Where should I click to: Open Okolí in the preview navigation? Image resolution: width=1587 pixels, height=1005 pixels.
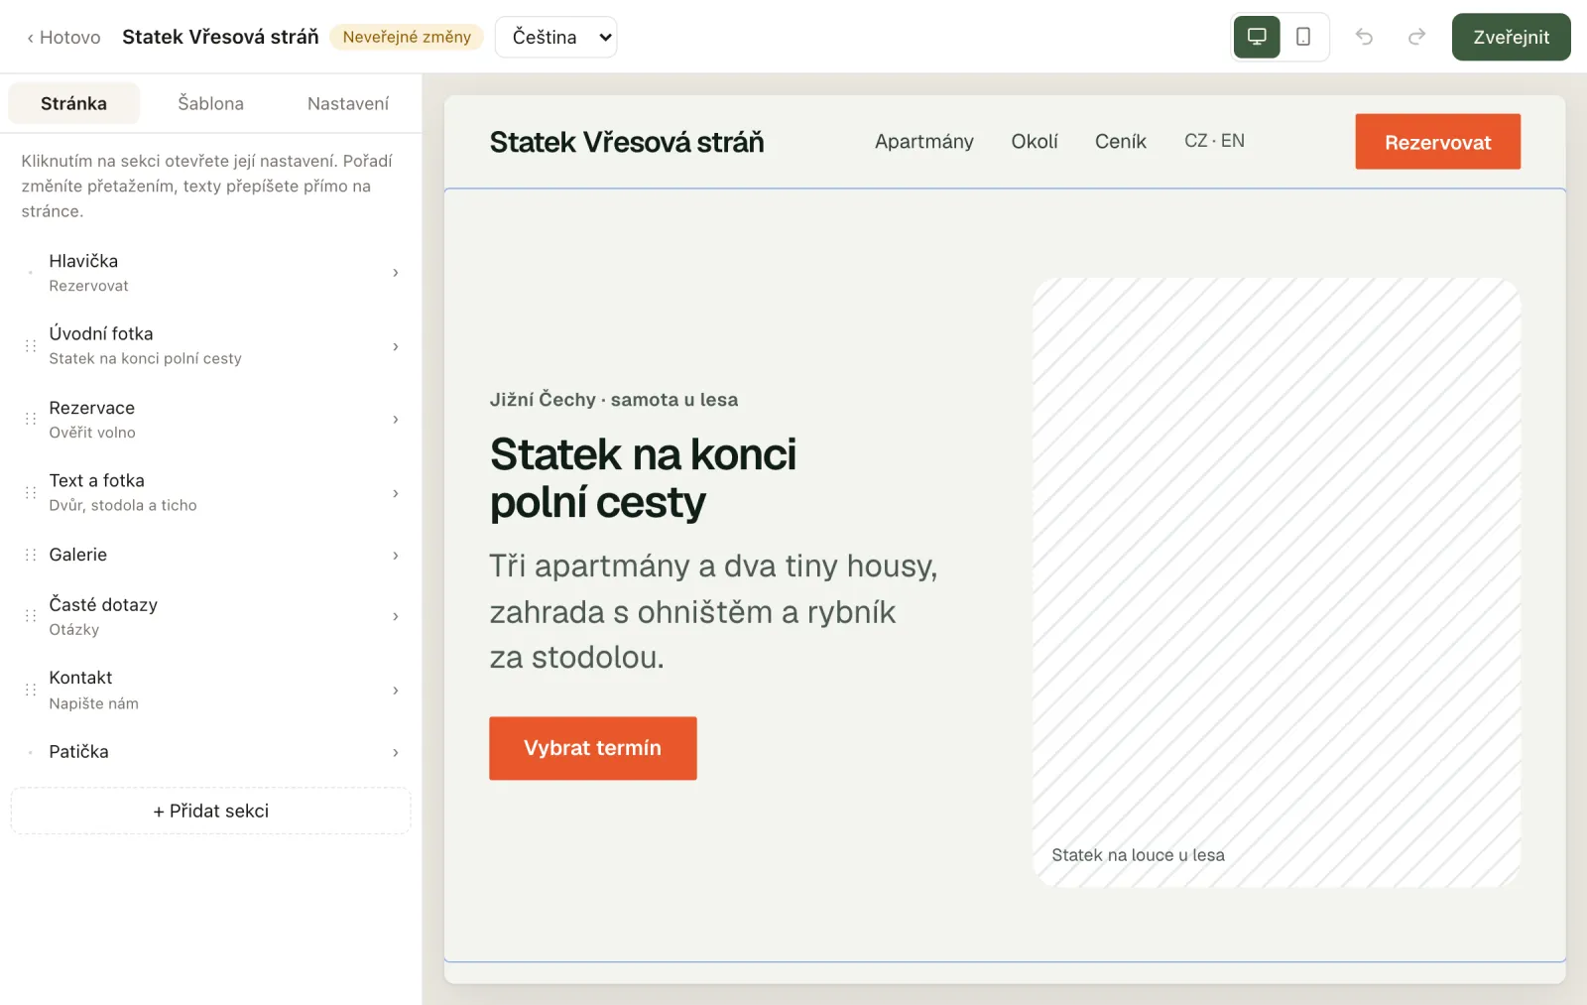(1035, 141)
